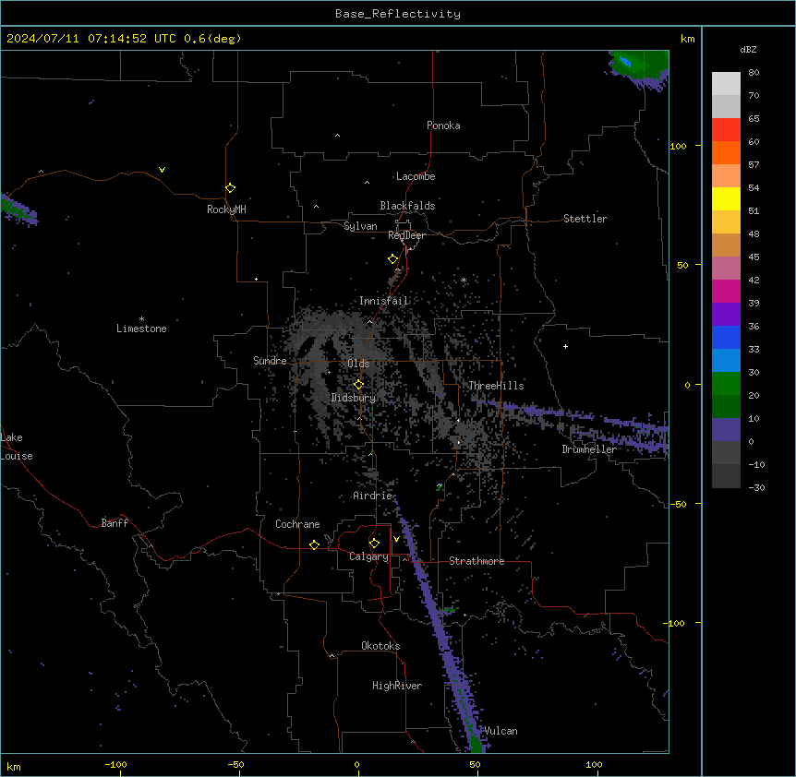This screenshot has height=777, width=796.
Task: Click the Blackfalds town label
Action: 407,206
